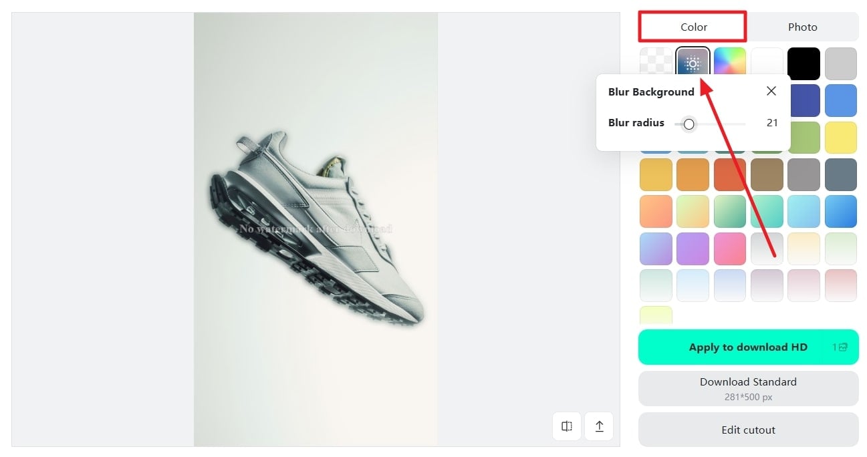Click the Blur radius slider handle
The height and width of the screenshot is (457, 867).
[689, 124]
